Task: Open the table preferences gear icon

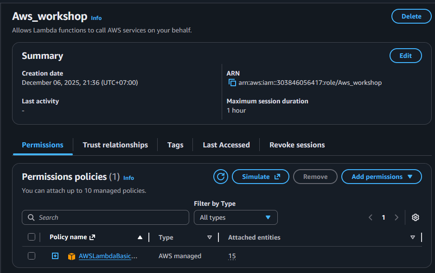Action: [416, 217]
